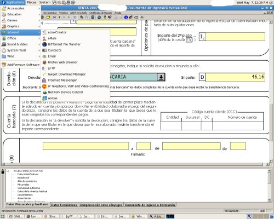Click the blue info circle toolbar icon
Image resolution: width=274 pixels, height=219 pixels.
[126, 18]
